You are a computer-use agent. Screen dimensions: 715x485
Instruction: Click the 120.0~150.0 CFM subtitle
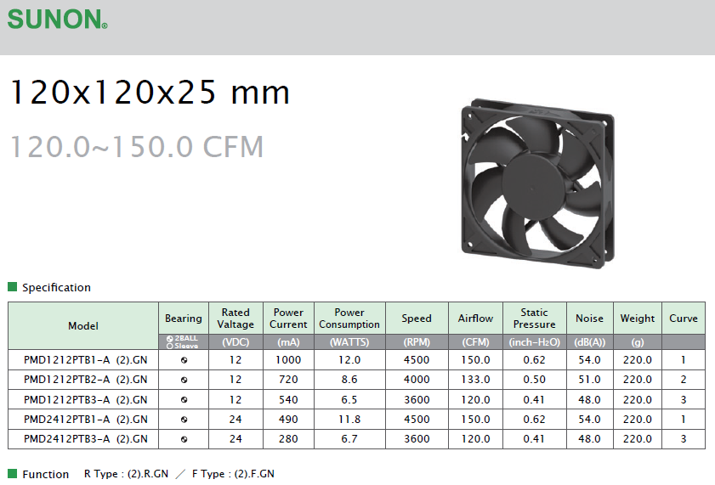point(137,147)
